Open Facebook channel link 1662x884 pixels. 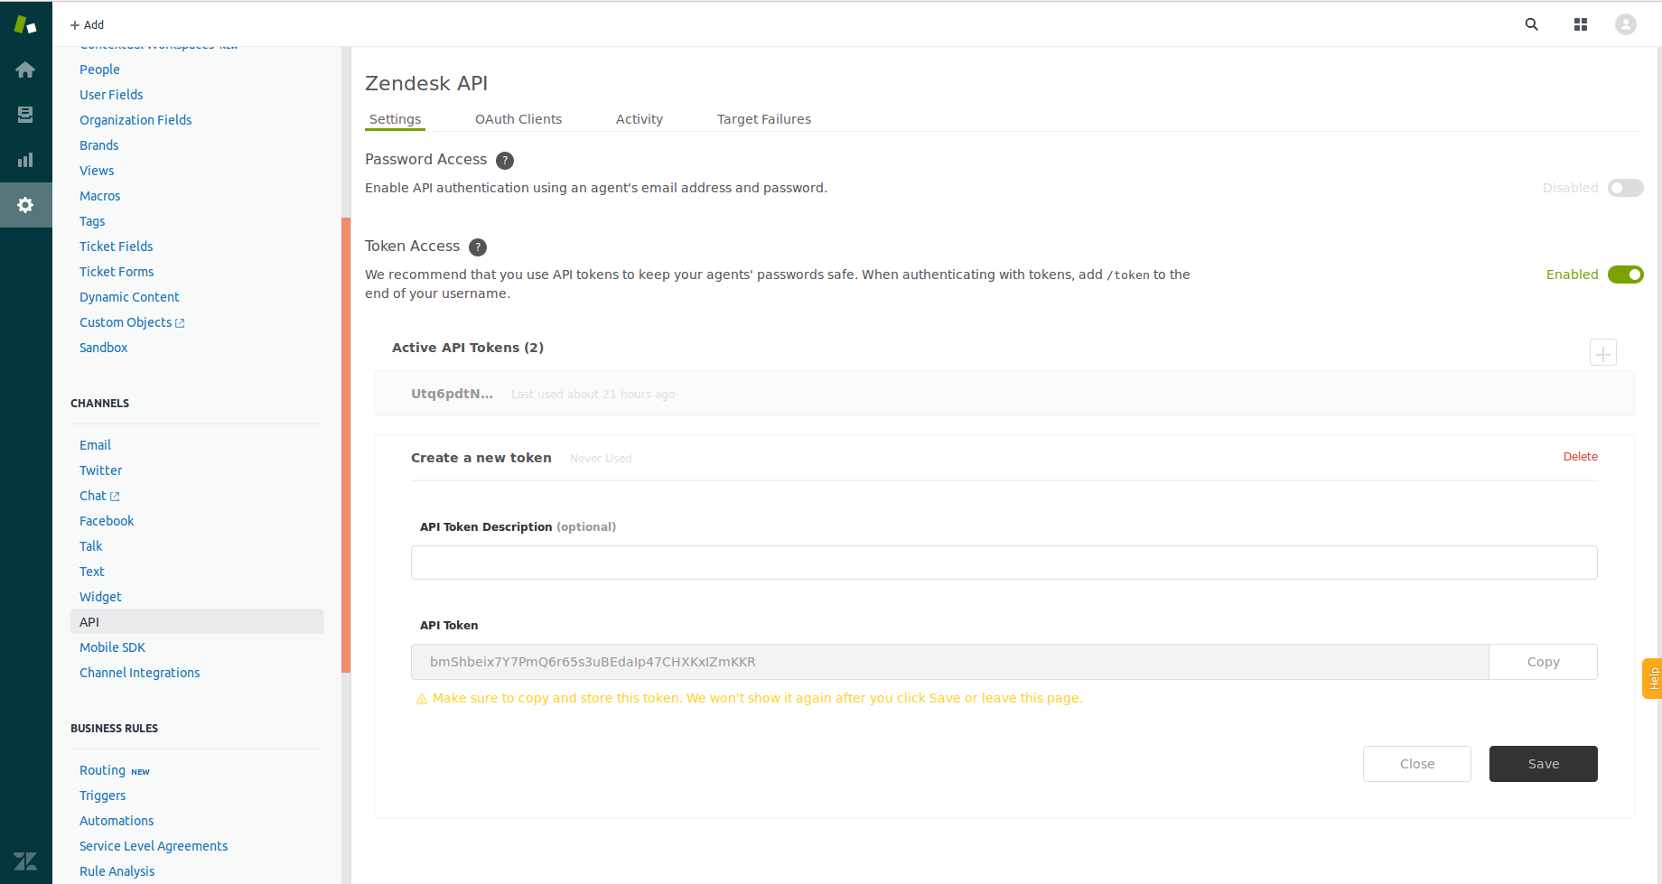click(x=107, y=521)
